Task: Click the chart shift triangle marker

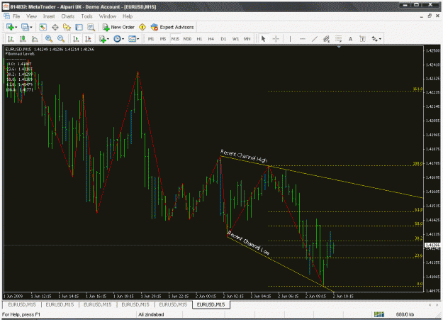Action: coord(339,47)
